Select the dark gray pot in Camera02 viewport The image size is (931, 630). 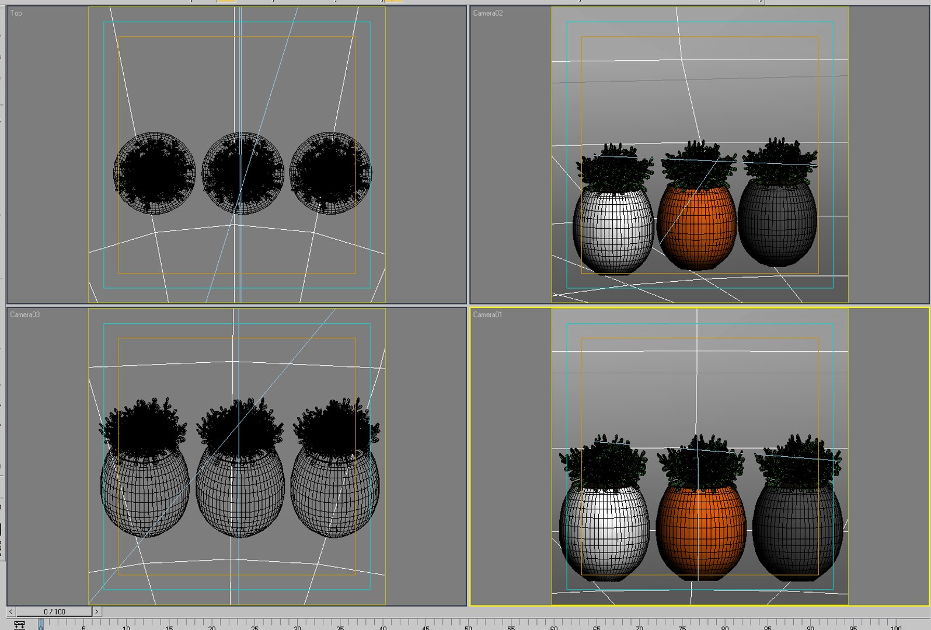pos(777,225)
